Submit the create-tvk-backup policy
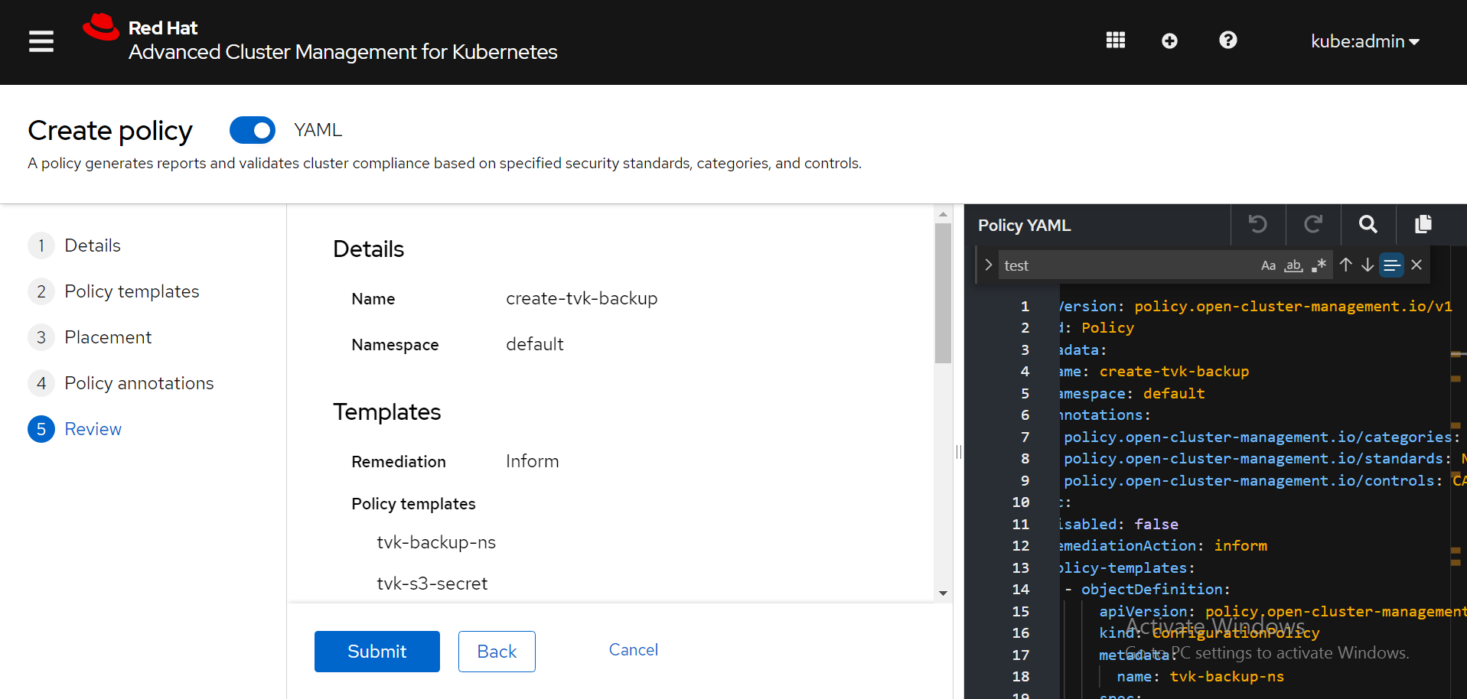Image resolution: width=1467 pixels, height=699 pixels. pyautogui.click(x=377, y=652)
